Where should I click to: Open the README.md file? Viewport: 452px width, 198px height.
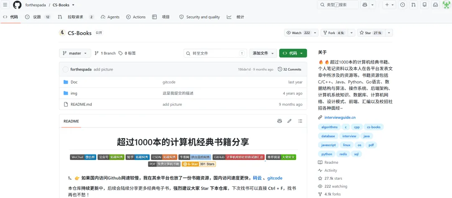81,104
